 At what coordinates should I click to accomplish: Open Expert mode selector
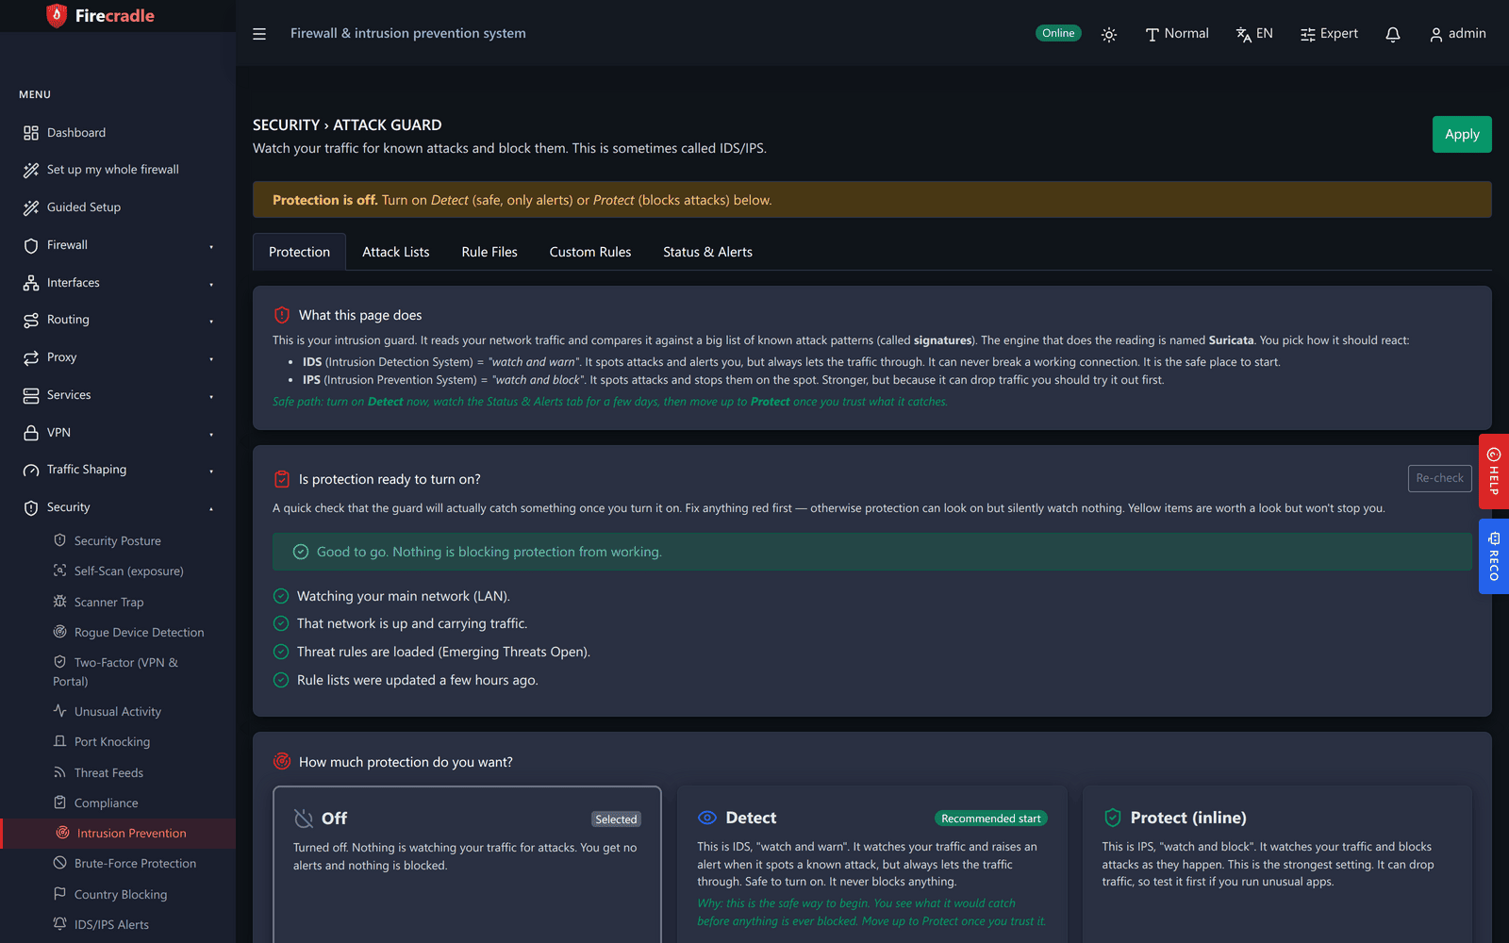[x=1329, y=34]
